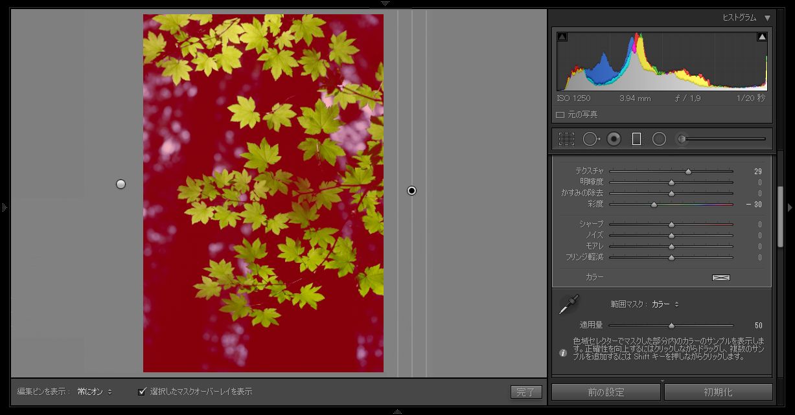Collapse the right panel with side arrow

pos(790,207)
